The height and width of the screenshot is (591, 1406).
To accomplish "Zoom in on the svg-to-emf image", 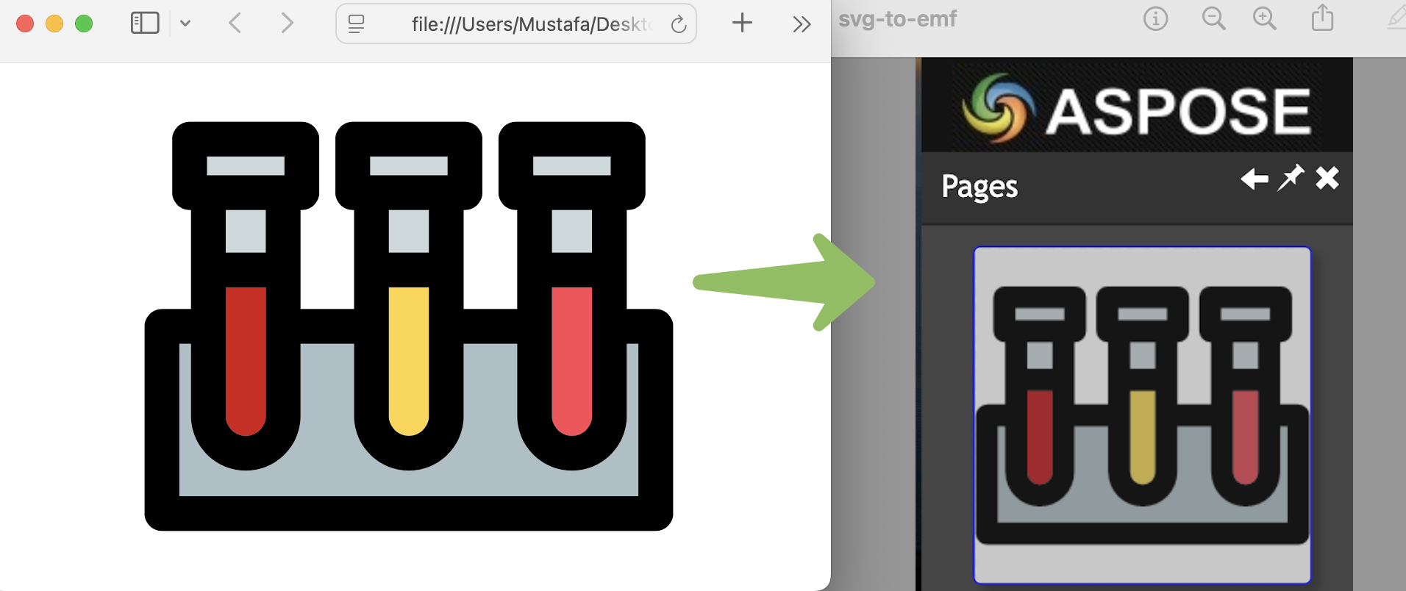I will tap(1264, 18).
